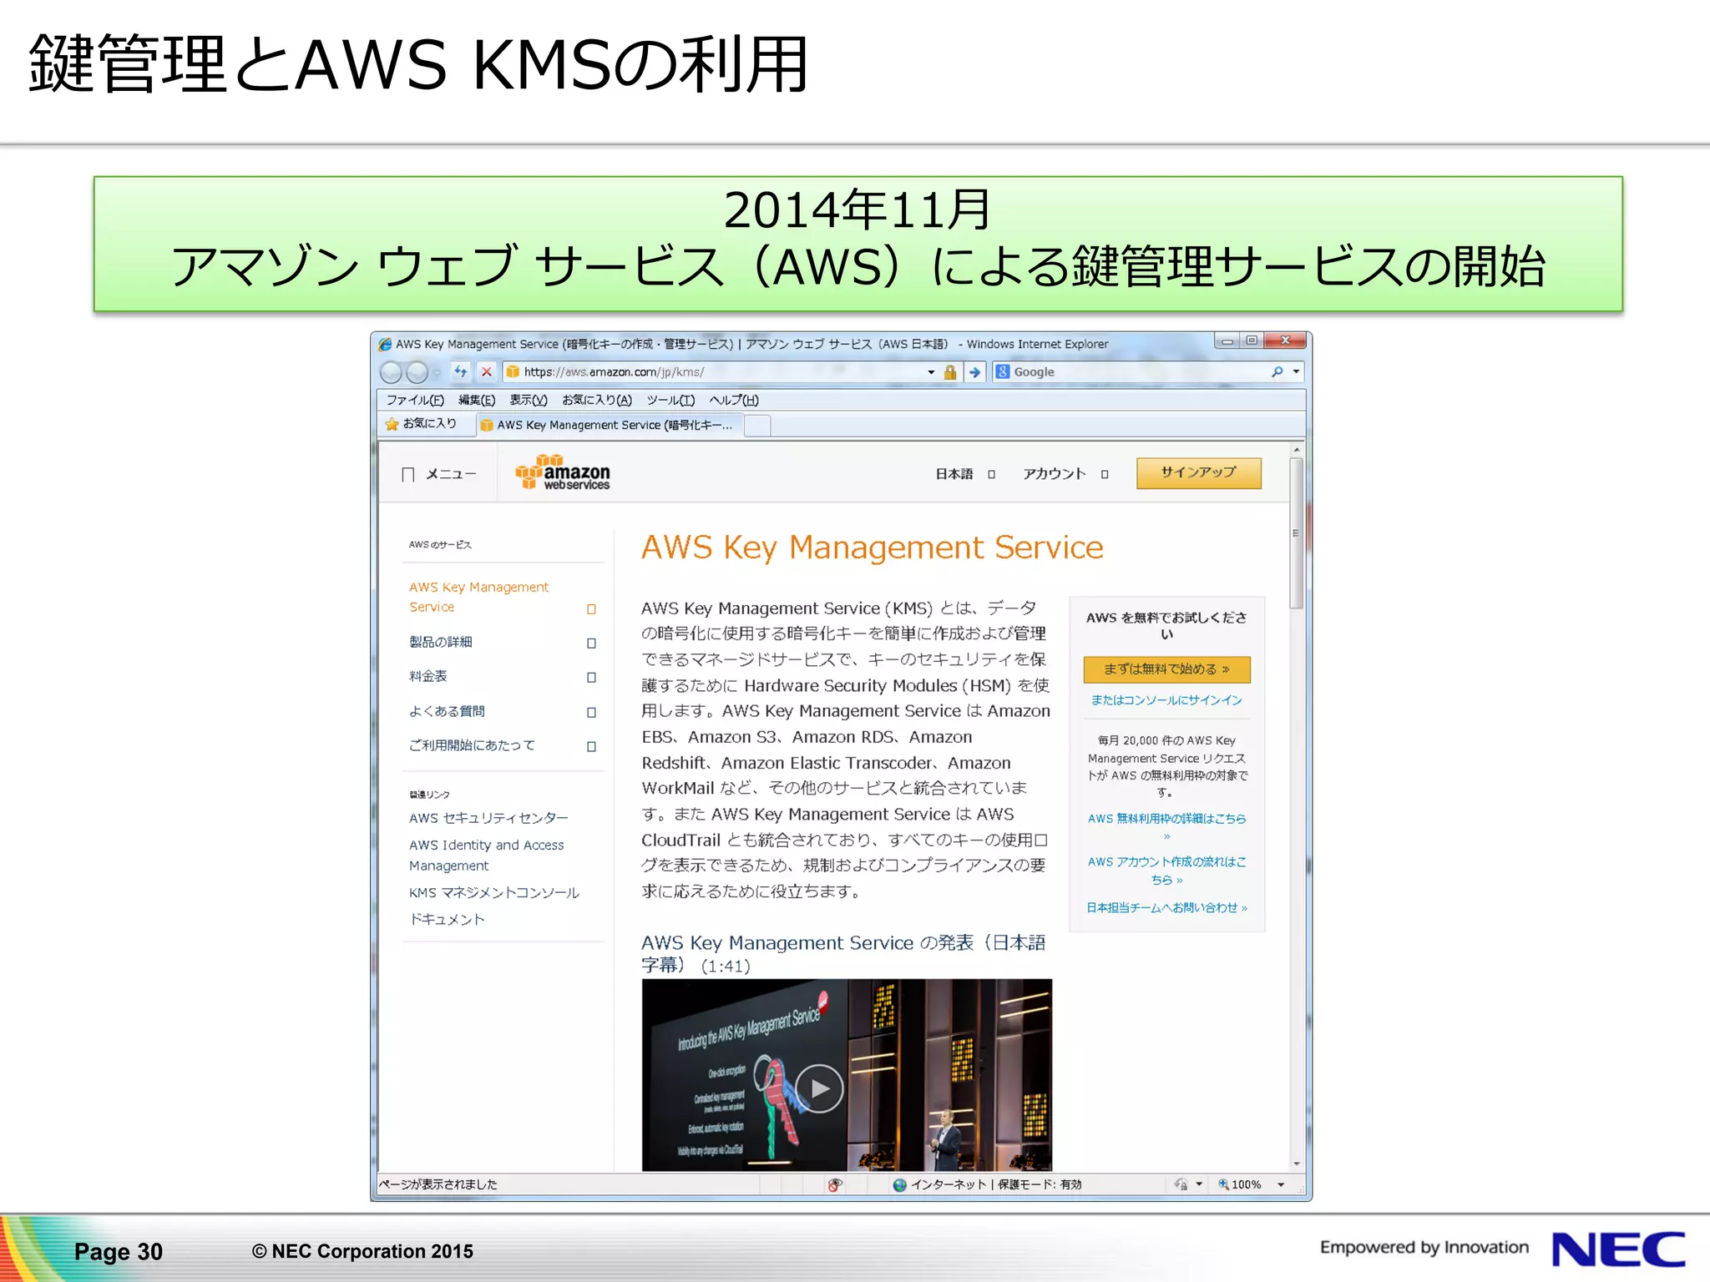The image size is (1710, 1282).
Task: Open the 編集(E) menu
Action: tap(477, 400)
